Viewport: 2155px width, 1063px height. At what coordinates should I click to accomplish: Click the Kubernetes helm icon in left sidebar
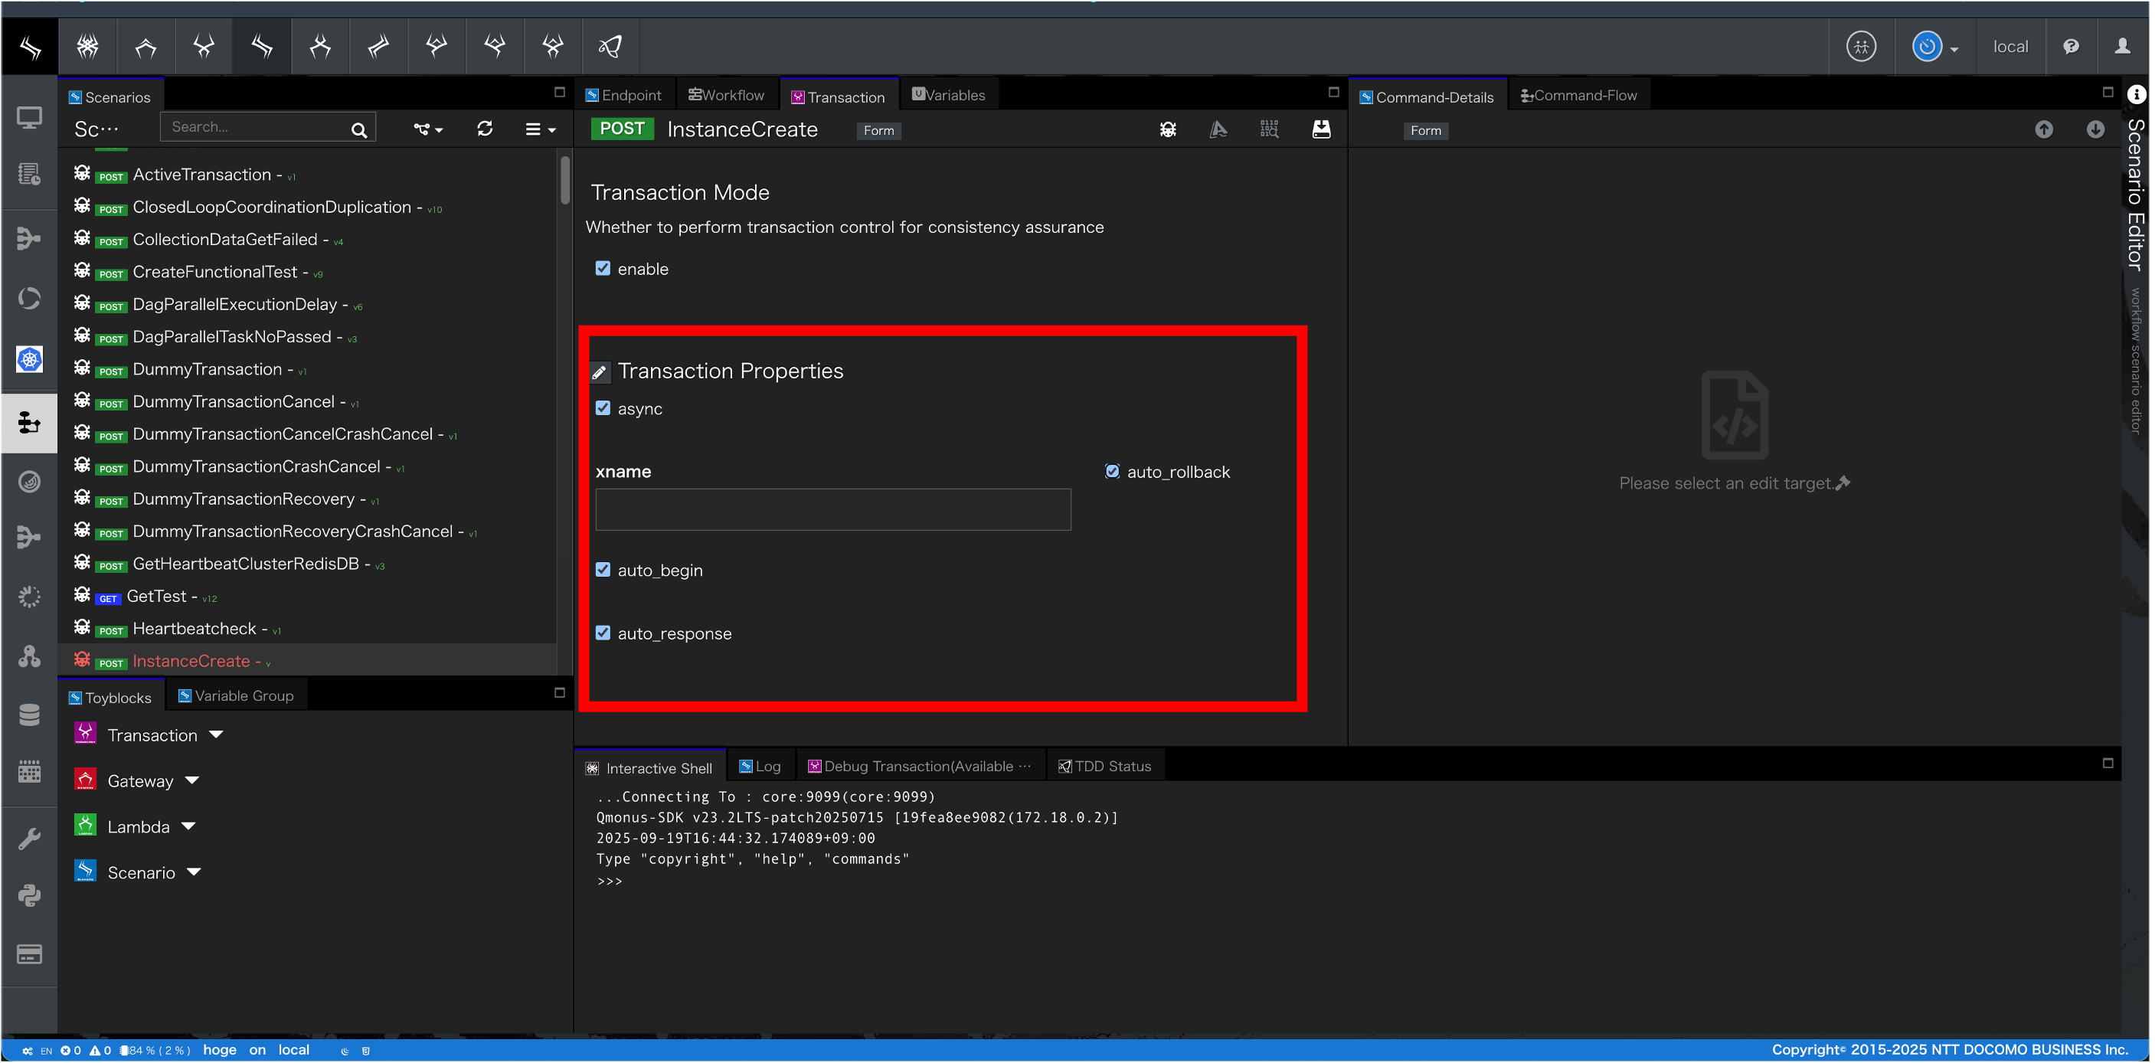click(29, 360)
